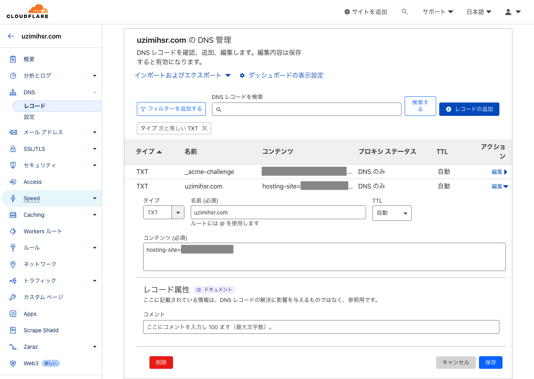Click the Access icon in the sidebar

click(x=13, y=182)
